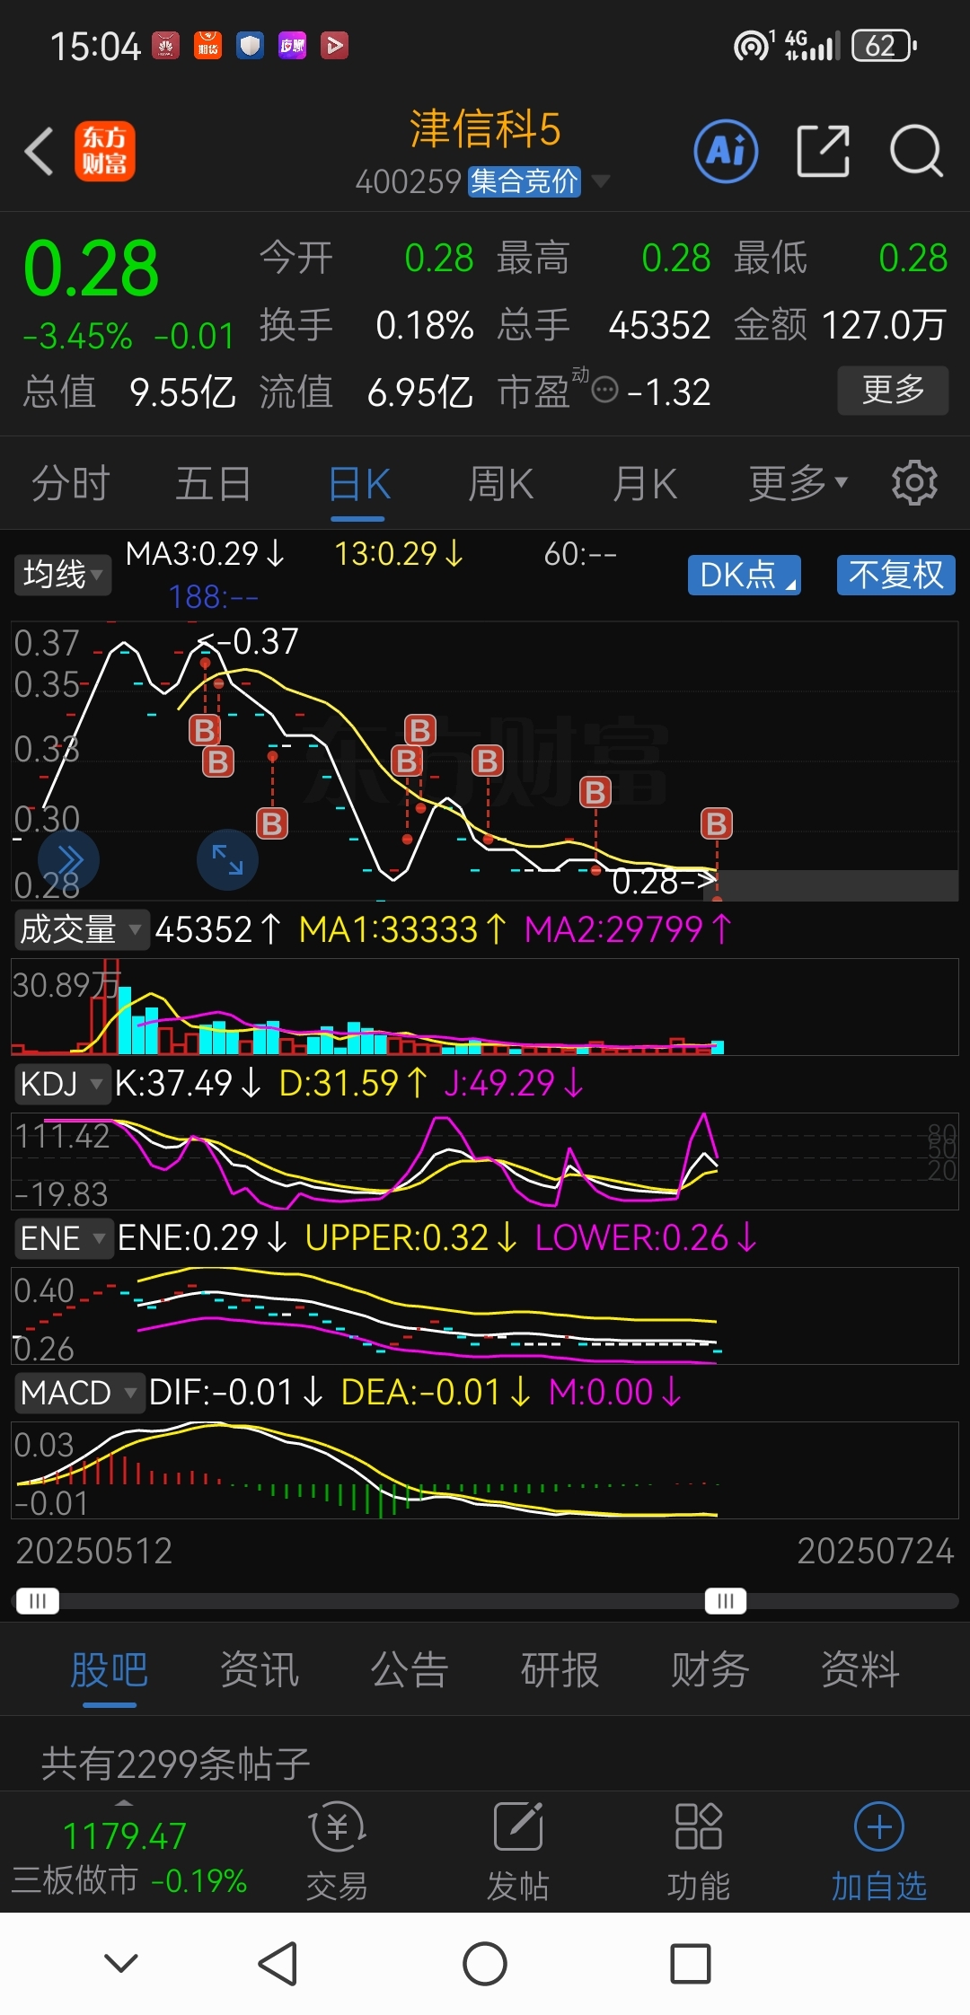Open the search magnifier icon
The height and width of the screenshot is (2015, 970).
916,151
